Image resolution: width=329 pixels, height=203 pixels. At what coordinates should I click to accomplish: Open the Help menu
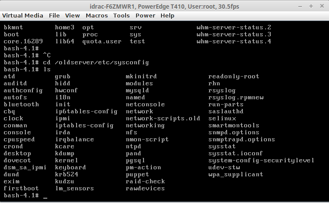[x=167, y=15]
